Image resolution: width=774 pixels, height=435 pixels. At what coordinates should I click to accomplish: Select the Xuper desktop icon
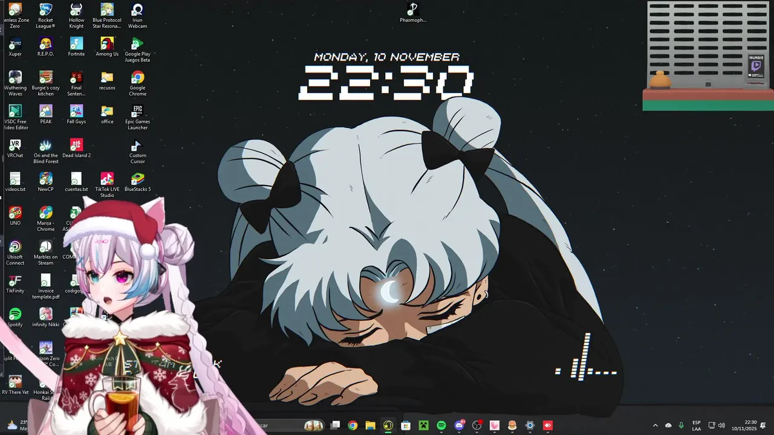[x=15, y=47]
